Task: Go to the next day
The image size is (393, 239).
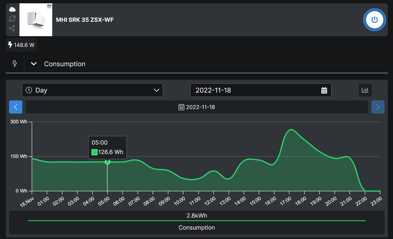Action: [x=378, y=107]
